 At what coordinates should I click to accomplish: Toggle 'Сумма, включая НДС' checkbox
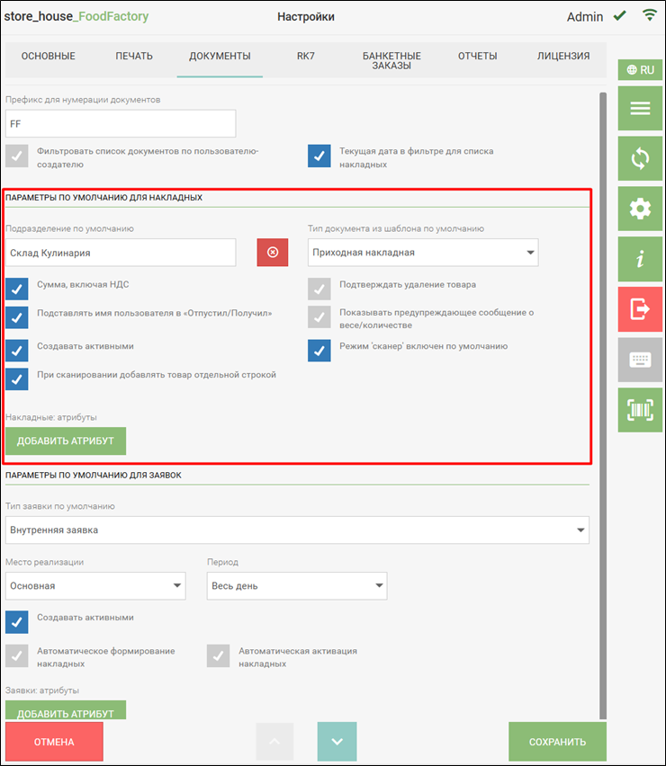(17, 289)
